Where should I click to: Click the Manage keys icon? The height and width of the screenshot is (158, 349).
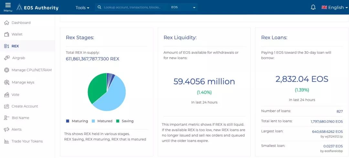7,83
